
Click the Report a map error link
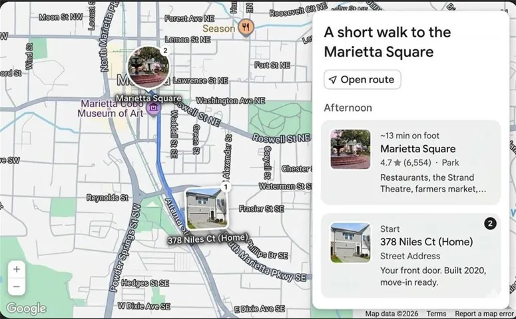click(x=484, y=314)
